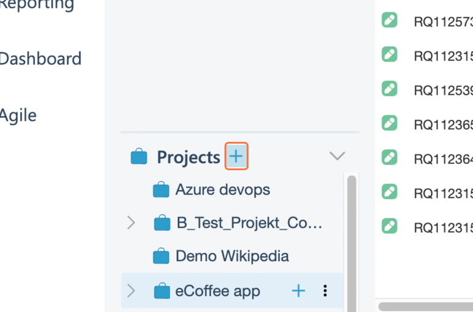Click the briefcase icon next to Projects
This screenshot has height=312, width=473.
[x=139, y=157]
